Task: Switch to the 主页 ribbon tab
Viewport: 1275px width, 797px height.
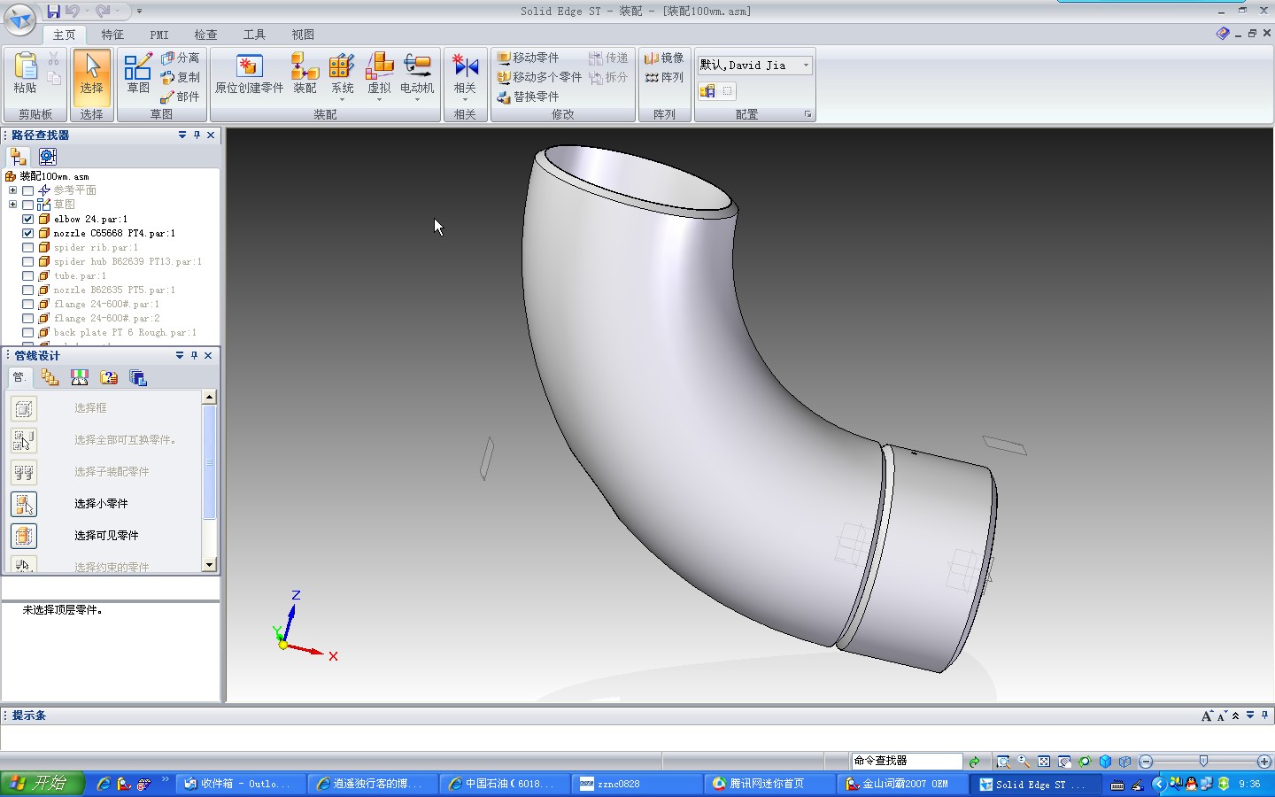Action: click(x=65, y=35)
